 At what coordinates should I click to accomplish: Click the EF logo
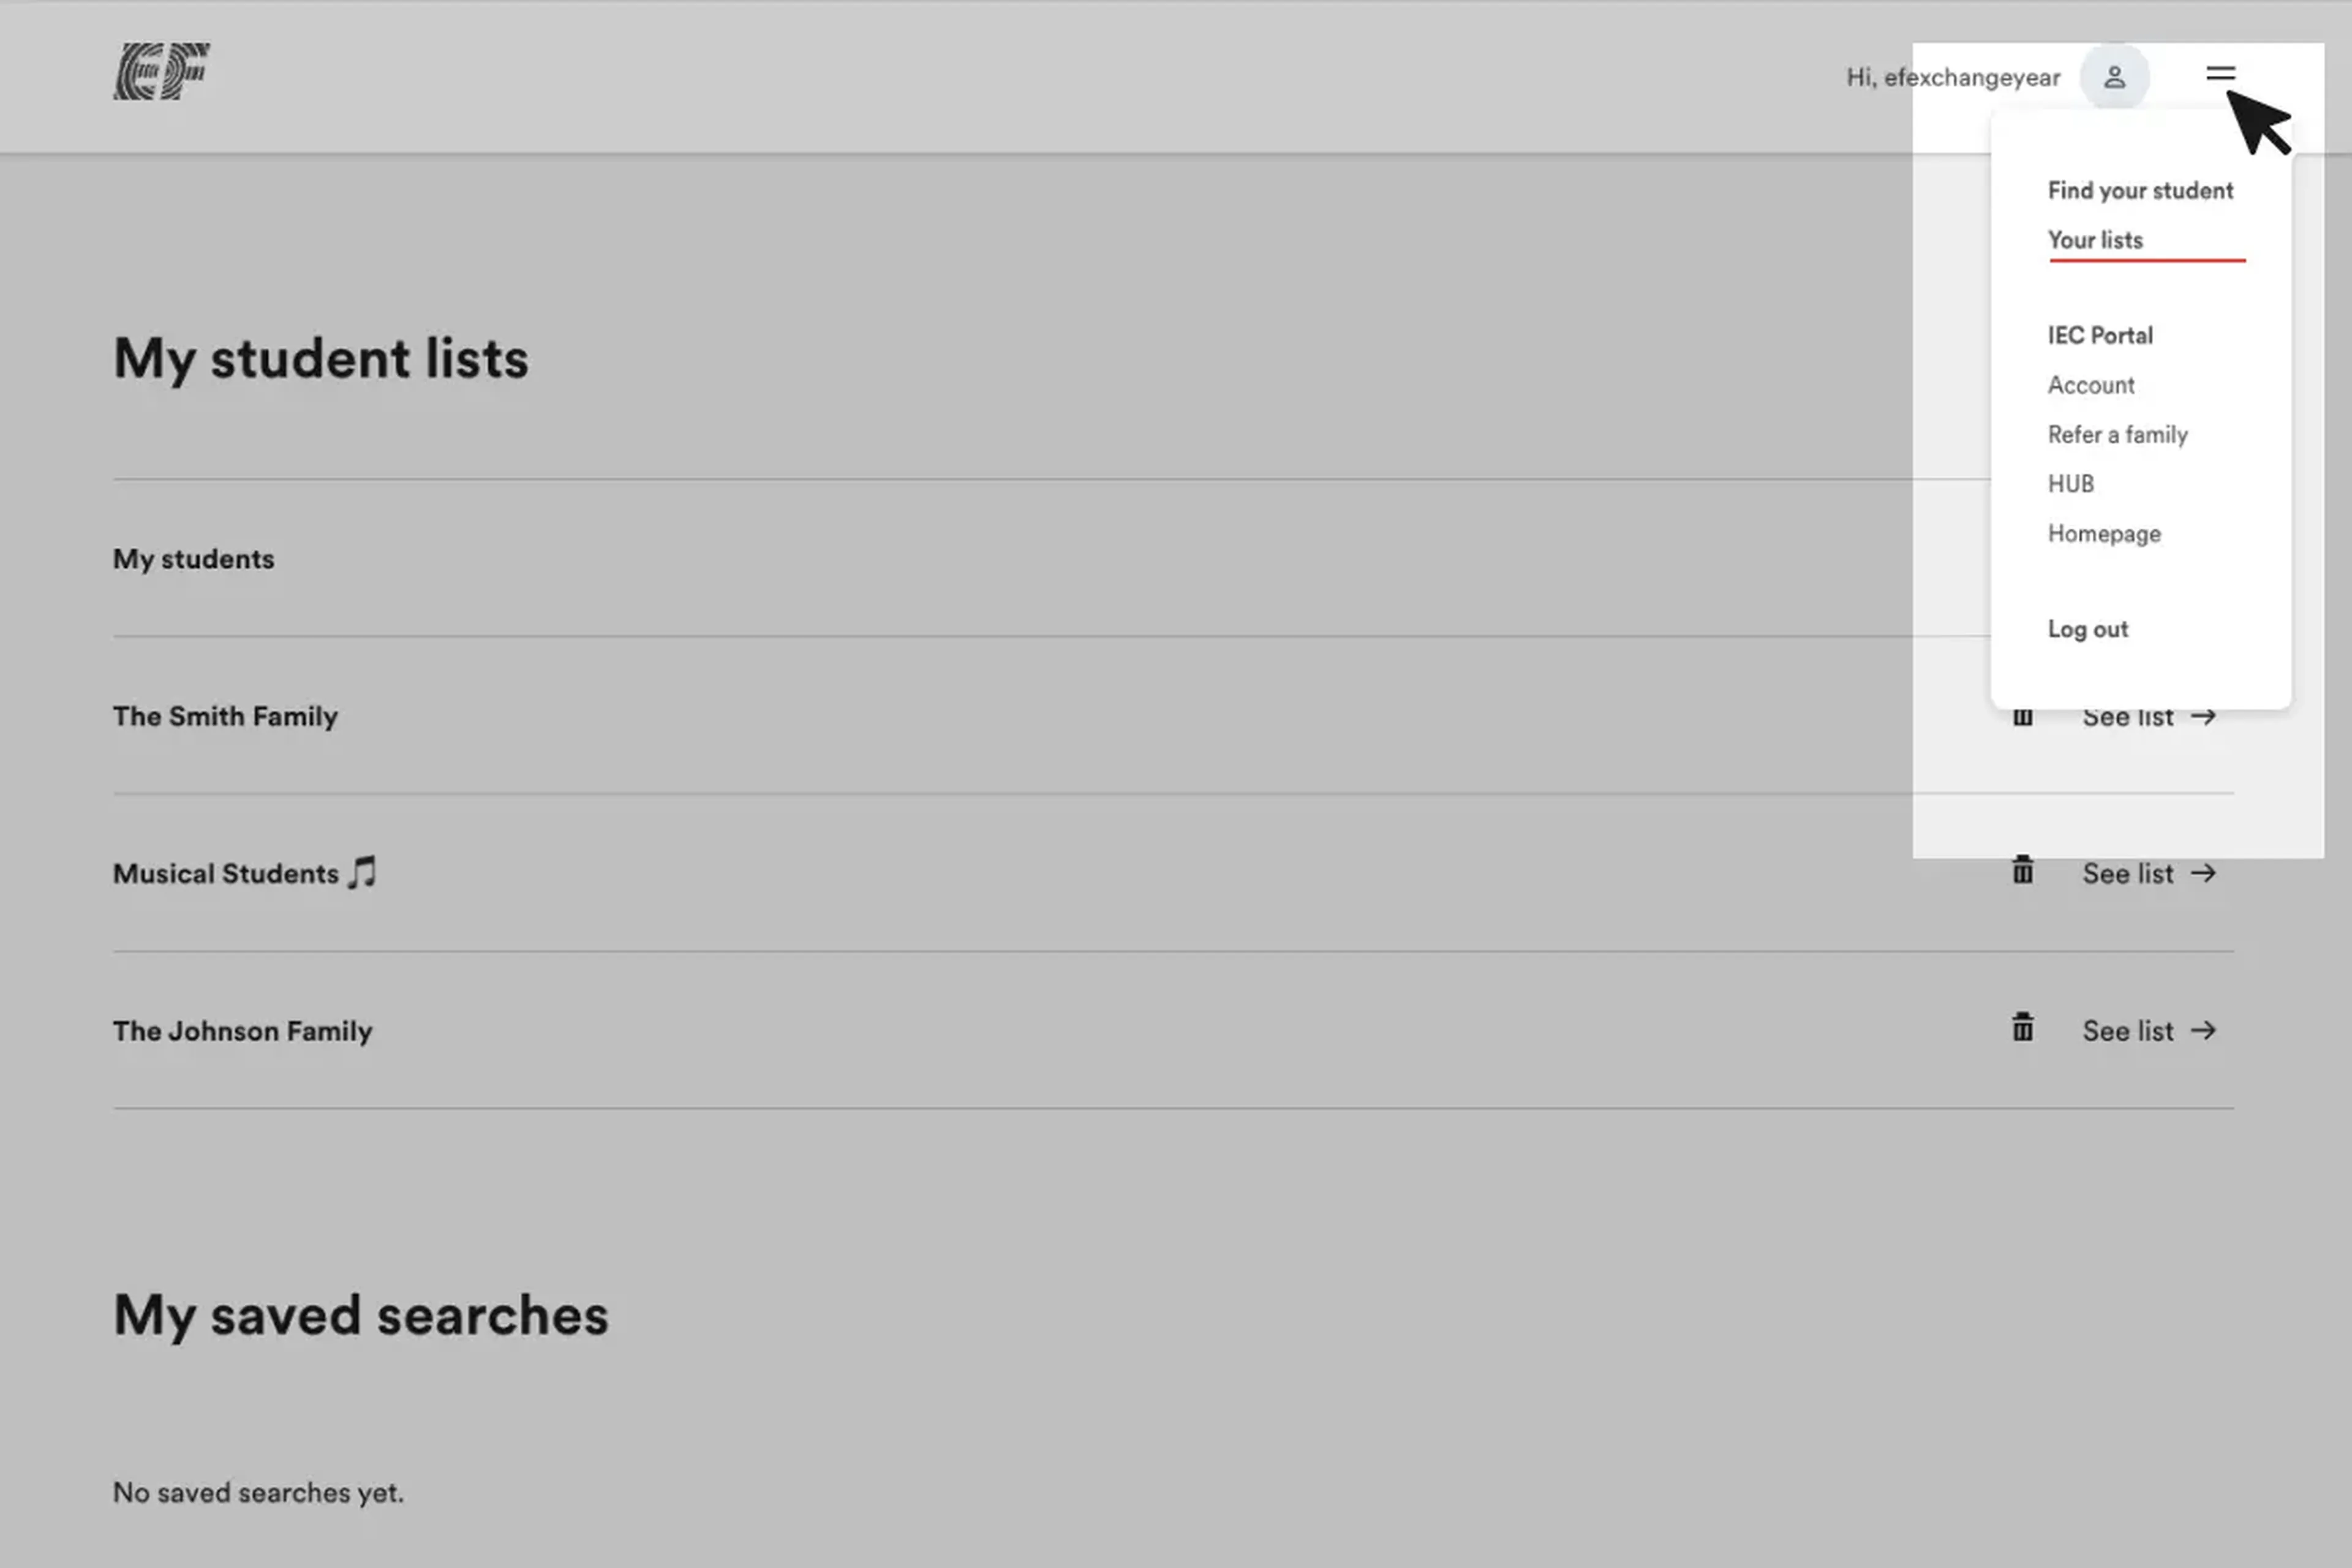(161, 71)
